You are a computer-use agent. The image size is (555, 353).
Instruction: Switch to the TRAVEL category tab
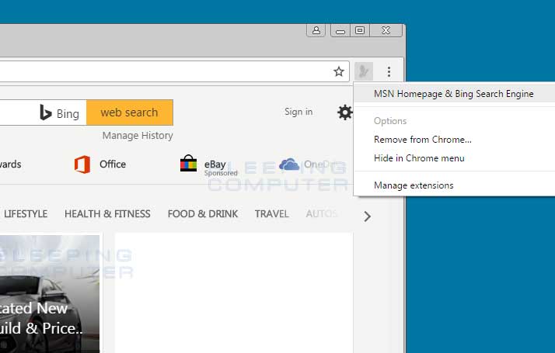[272, 214]
